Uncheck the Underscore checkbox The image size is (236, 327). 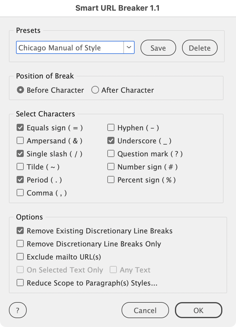tap(111, 141)
